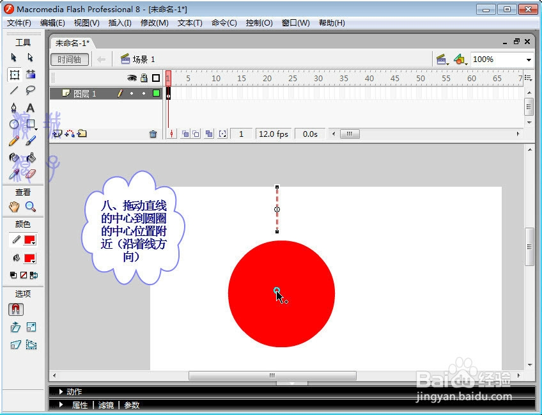
Task: Select the Line tool
Action: coord(14,91)
